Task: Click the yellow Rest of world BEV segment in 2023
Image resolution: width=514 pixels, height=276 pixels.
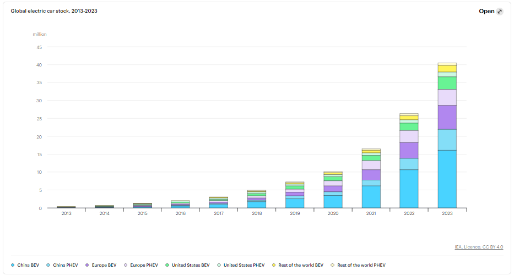Action: pyautogui.click(x=447, y=68)
